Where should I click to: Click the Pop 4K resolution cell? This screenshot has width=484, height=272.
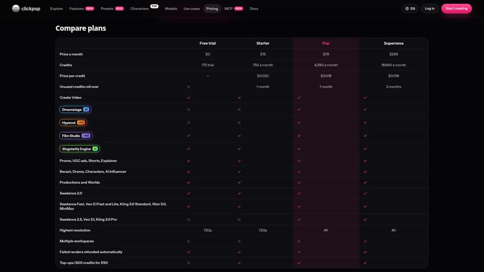pos(326,230)
